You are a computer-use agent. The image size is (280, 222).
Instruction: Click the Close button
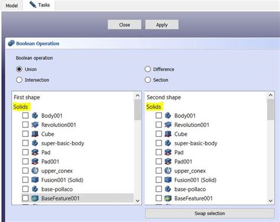(x=125, y=25)
